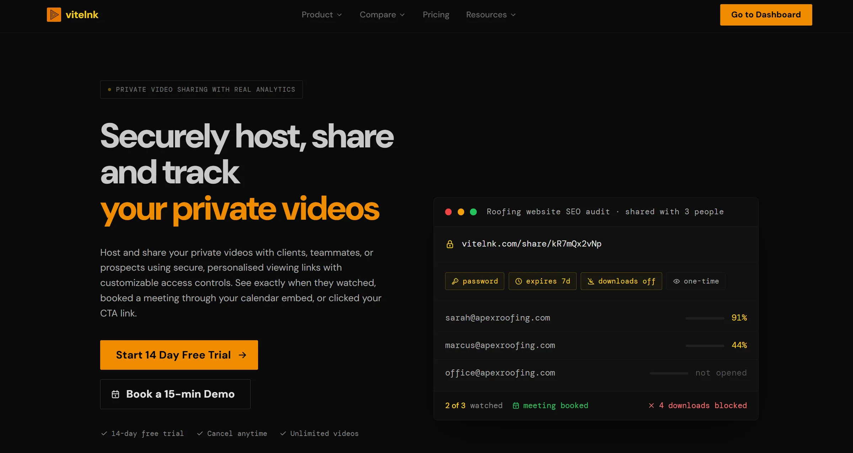The image size is (853, 453).
Task: Select sarah@apexroofing.com viewer row
Action: (x=596, y=318)
